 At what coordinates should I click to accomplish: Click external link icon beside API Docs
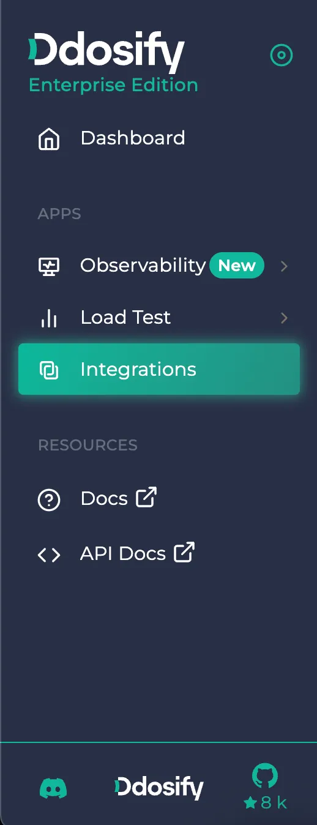coord(184,552)
